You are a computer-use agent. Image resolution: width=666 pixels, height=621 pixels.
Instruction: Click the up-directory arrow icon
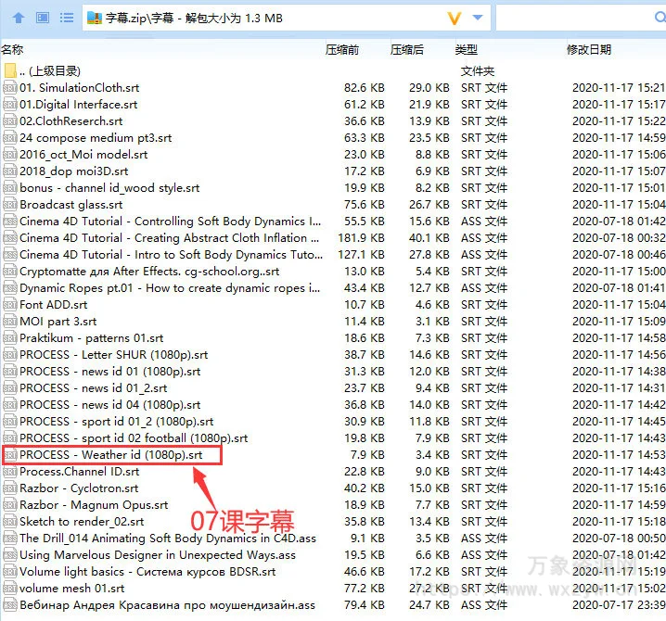(18, 18)
